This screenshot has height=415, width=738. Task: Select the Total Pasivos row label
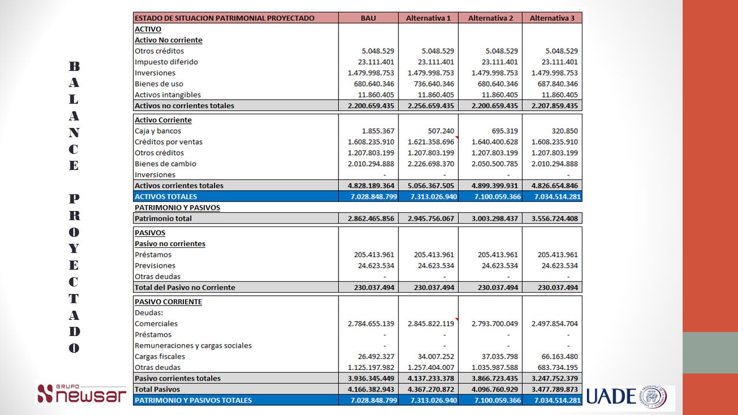[159, 390]
